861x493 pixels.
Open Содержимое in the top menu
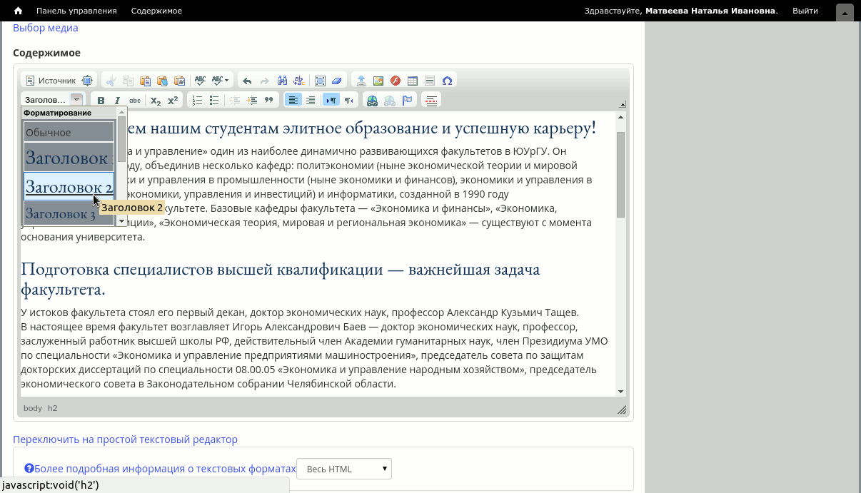(156, 11)
